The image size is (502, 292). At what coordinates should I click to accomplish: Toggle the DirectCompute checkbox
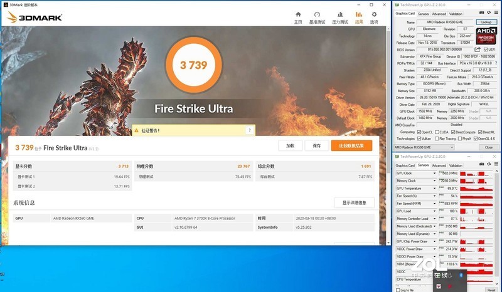click(453, 132)
